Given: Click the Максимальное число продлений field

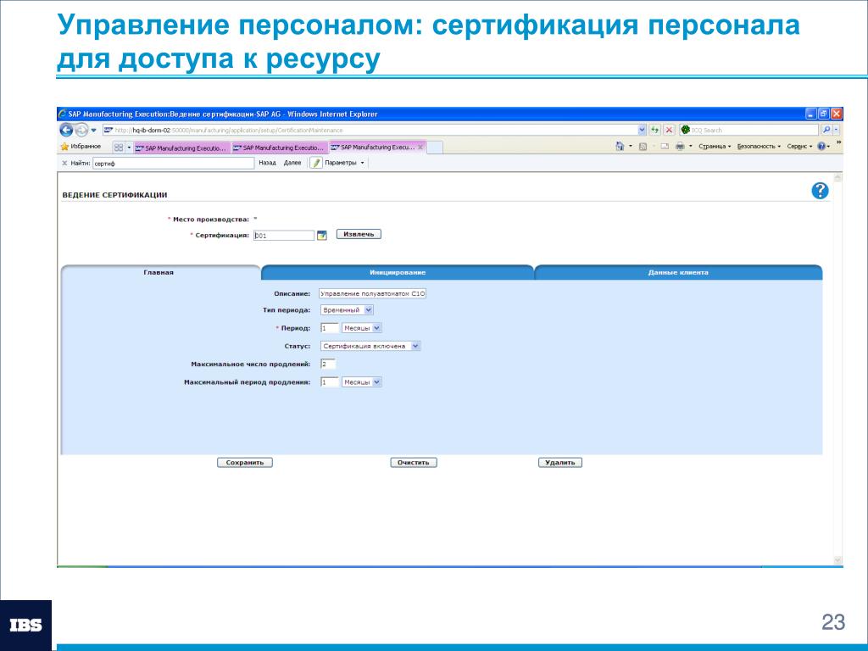Looking at the screenshot, I should pos(328,364).
